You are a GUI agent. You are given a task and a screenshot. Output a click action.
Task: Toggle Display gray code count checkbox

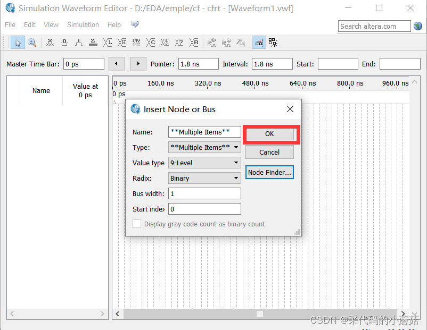click(x=137, y=224)
